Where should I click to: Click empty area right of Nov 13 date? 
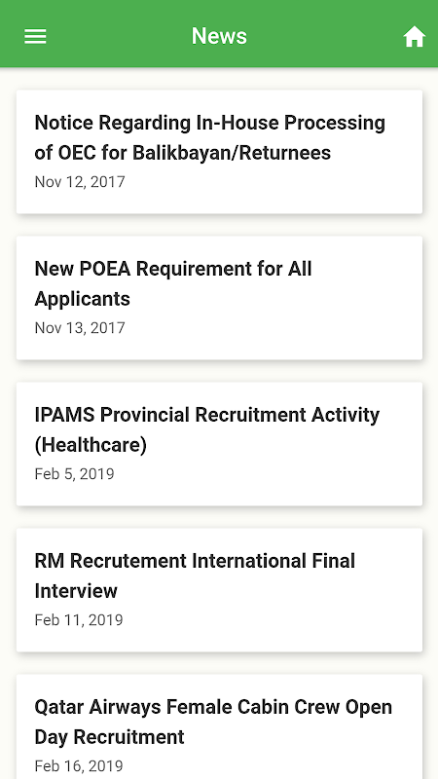(x=274, y=328)
